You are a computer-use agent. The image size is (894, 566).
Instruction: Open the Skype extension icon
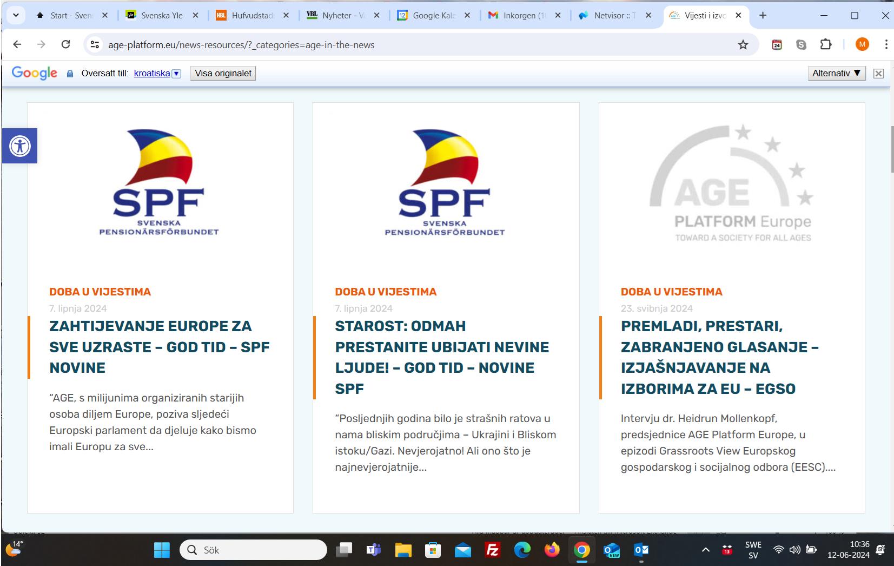pos(801,45)
